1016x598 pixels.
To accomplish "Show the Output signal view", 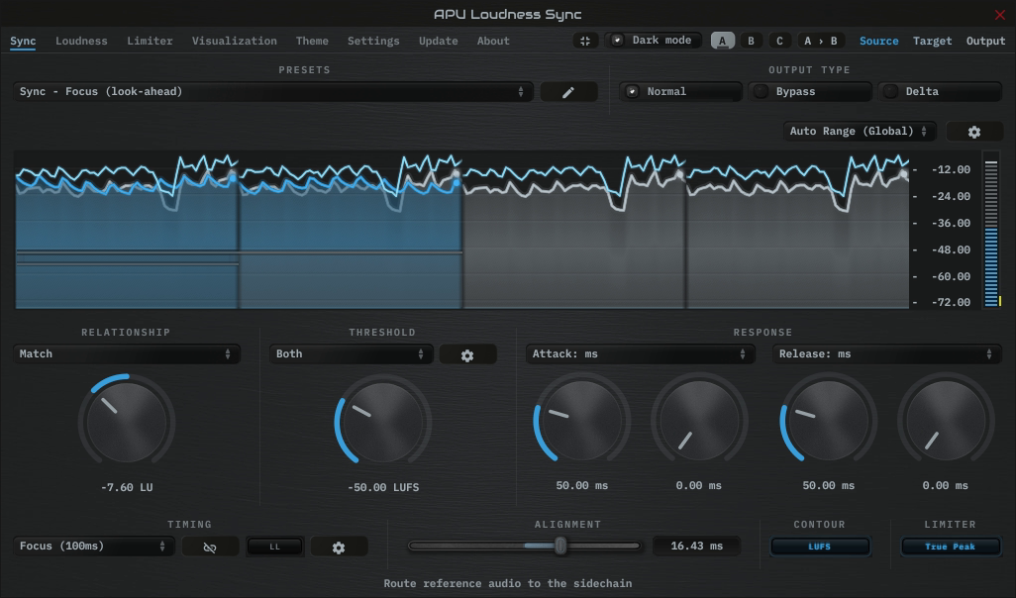I will click(985, 41).
